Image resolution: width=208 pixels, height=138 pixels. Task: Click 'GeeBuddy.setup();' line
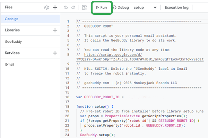click(x=97, y=135)
